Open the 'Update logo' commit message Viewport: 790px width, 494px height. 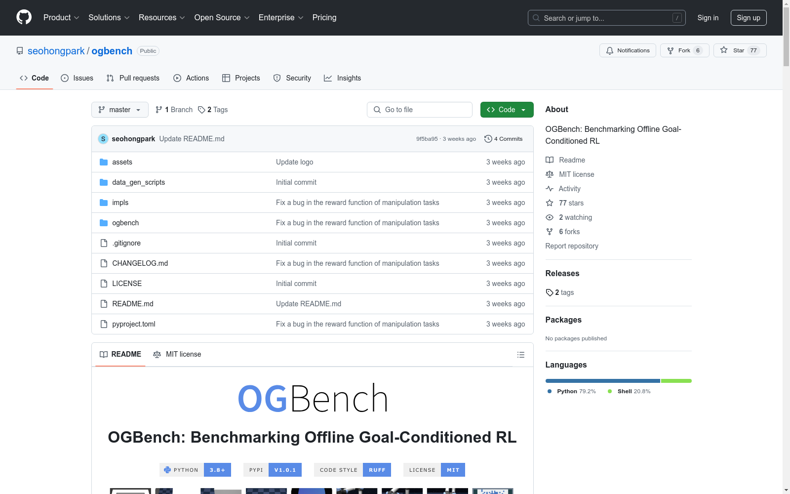click(x=295, y=162)
